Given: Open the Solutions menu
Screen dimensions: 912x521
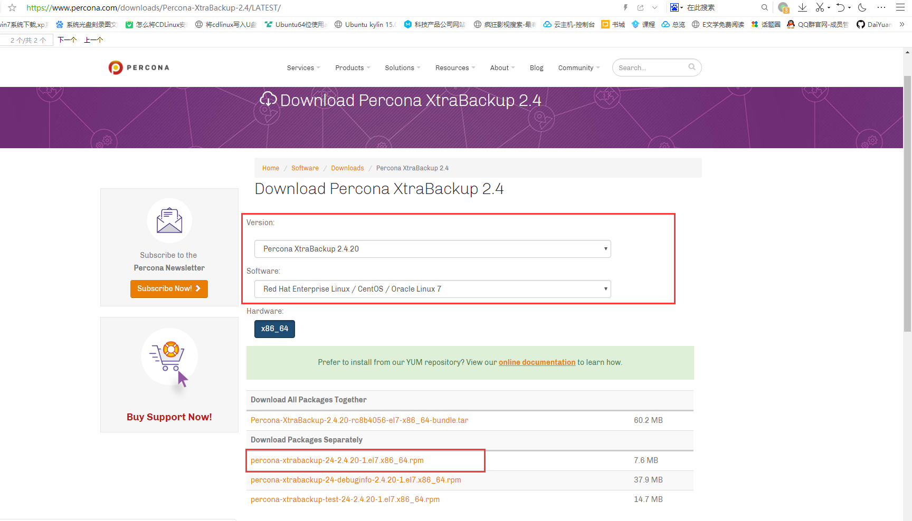Looking at the screenshot, I should (x=403, y=68).
